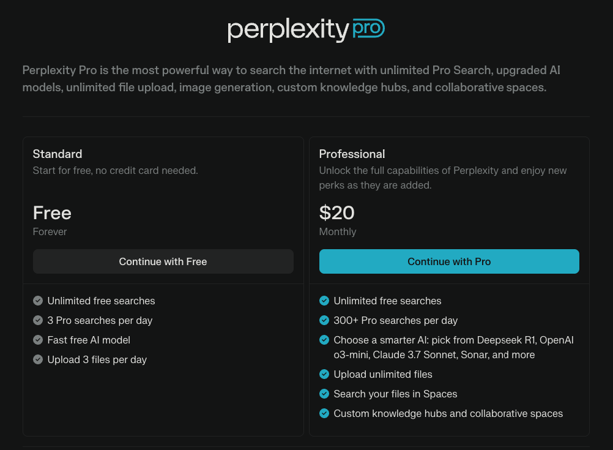Click checkmark beside Upload 3 files per day
The height and width of the screenshot is (450, 613).
(38, 359)
